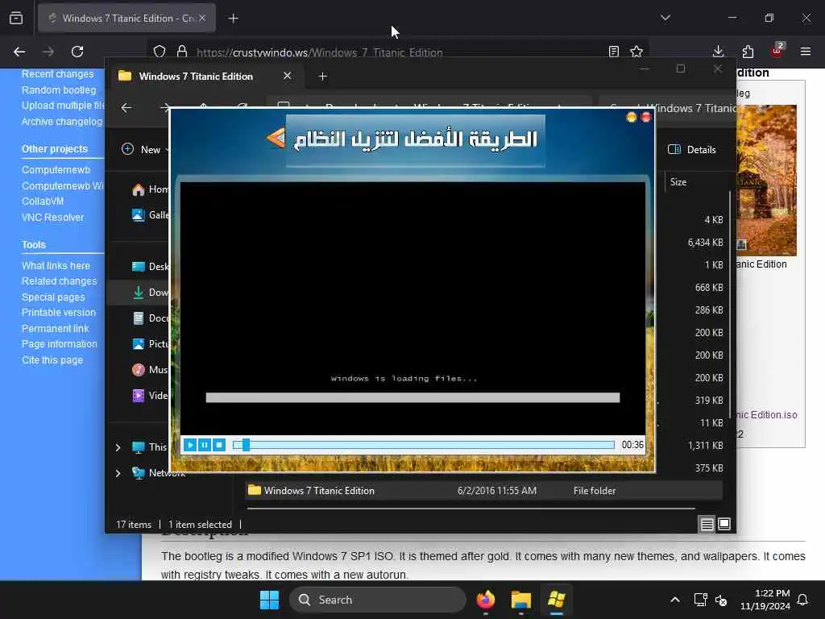Click play button in video player
825x619 pixels.
tap(190, 445)
